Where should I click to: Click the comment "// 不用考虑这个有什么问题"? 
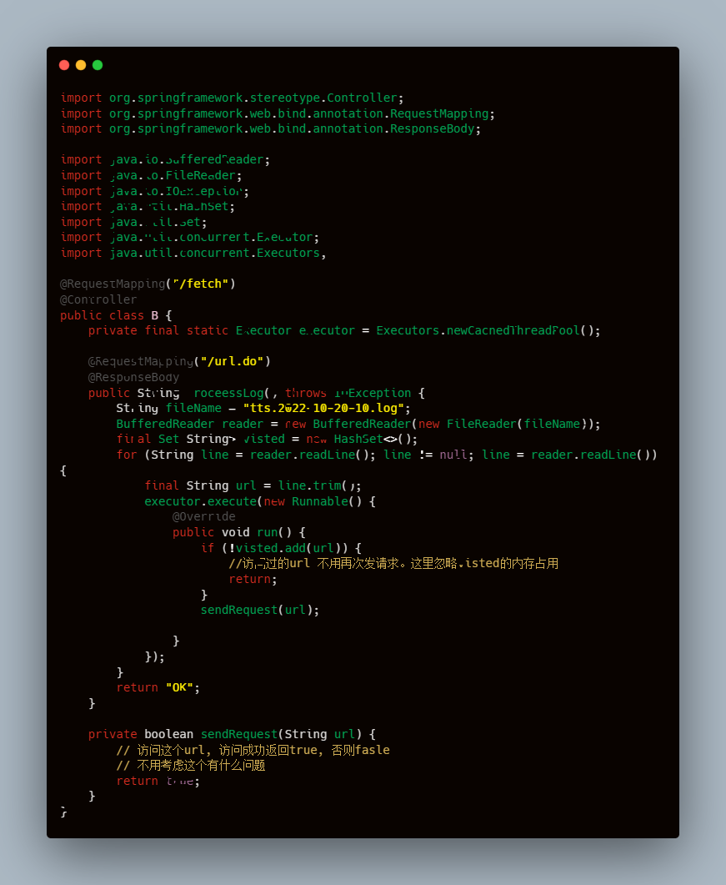point(191,766)
